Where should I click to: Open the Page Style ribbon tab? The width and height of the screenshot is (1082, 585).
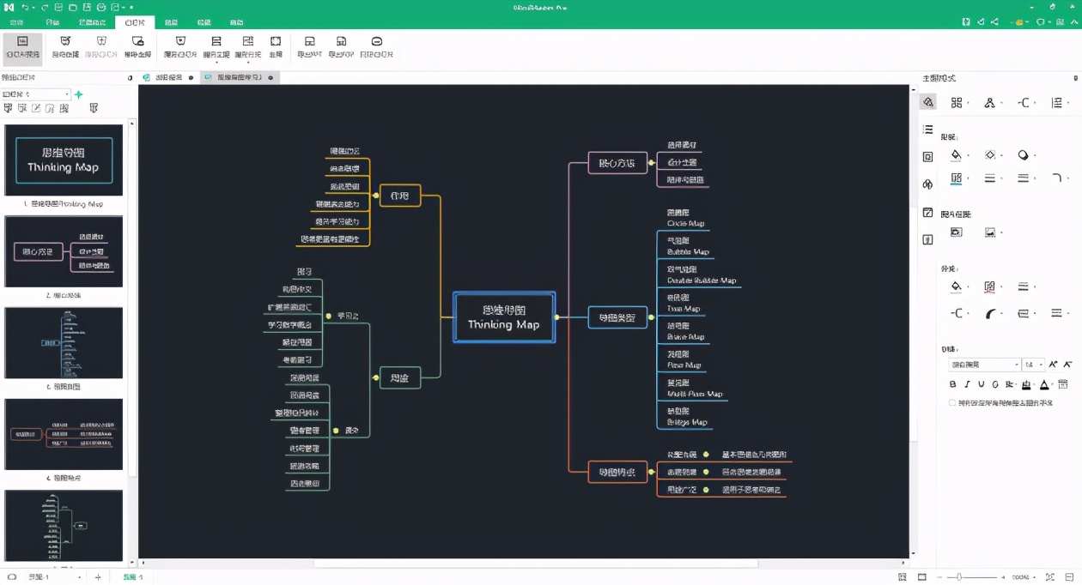[x=92, y=22]
